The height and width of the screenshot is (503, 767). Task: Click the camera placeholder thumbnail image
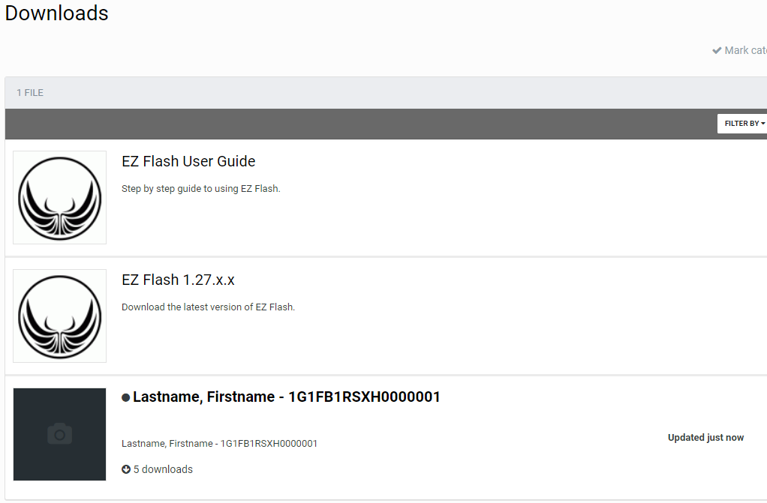(59, 434)
